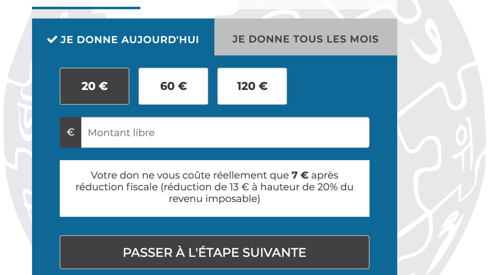Click the 'revenu imposable' text line

(214, 198)
